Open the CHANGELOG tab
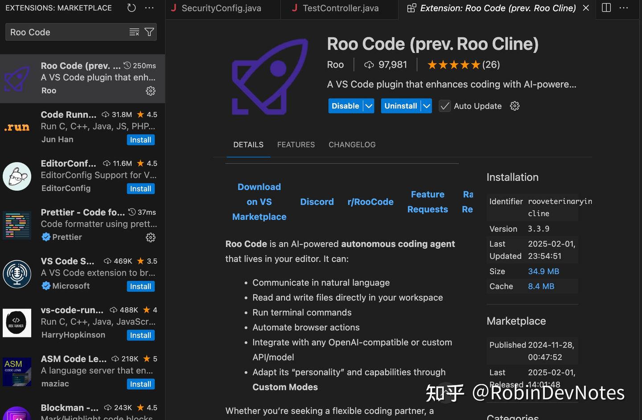Screen dimensions: 642x420 pyautogui.click(x=352, y=144)
